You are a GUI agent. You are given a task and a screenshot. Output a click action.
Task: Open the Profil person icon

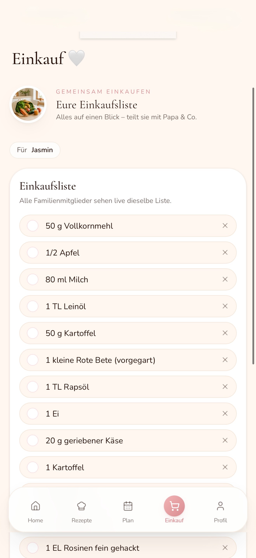[221, 506]
